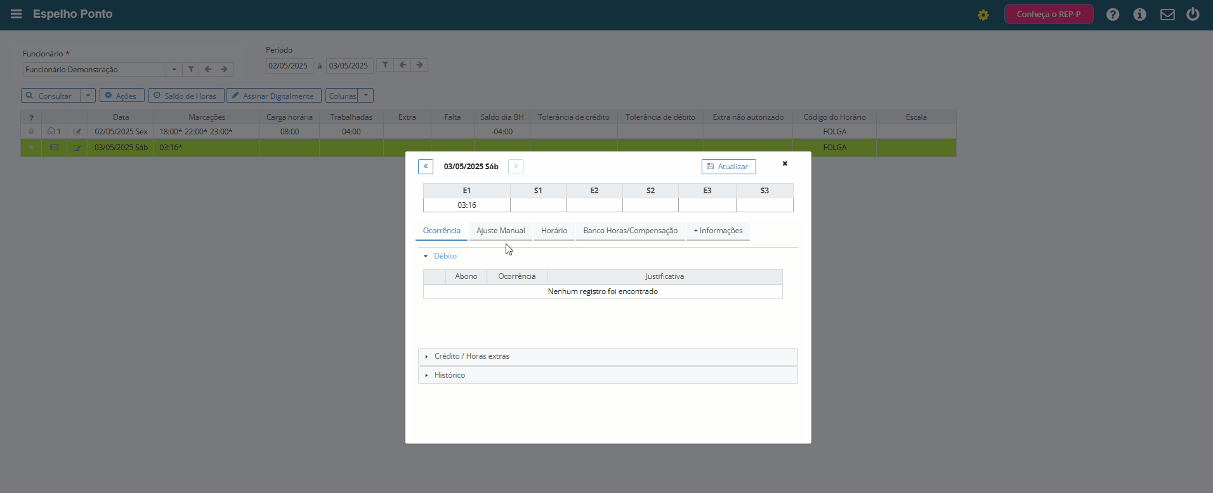Image resolution: width=1213 pixels, height=493 pixels.
Task: Switch to the Horário tab
Action: point(554,231)
